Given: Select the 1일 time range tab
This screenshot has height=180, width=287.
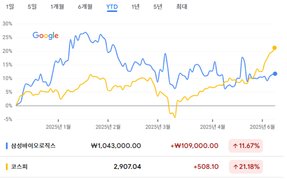Looking at the screenshot, I should point(10,7).
